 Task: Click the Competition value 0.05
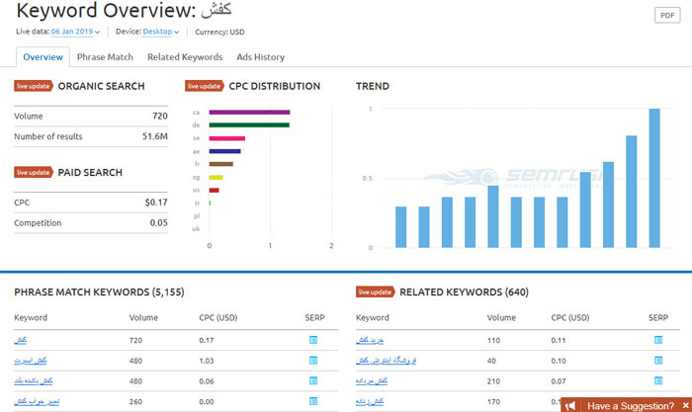point(159,222)
